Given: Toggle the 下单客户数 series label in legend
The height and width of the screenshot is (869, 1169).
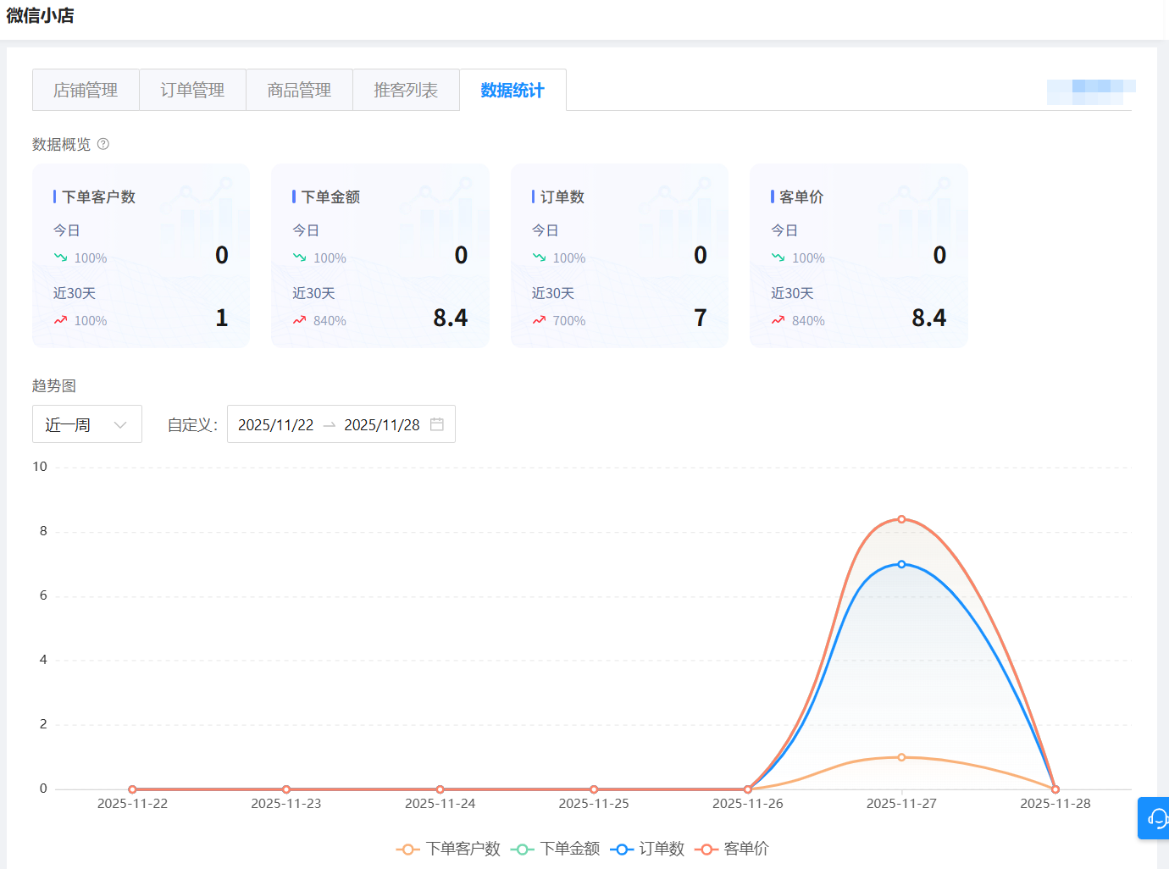Looking at the screenshot, I should (x=463, y=849).
